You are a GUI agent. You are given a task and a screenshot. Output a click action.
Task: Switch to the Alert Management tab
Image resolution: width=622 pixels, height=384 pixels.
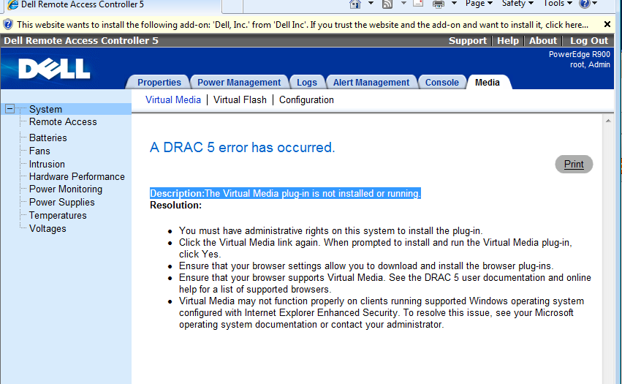click(x=371, y=82)
